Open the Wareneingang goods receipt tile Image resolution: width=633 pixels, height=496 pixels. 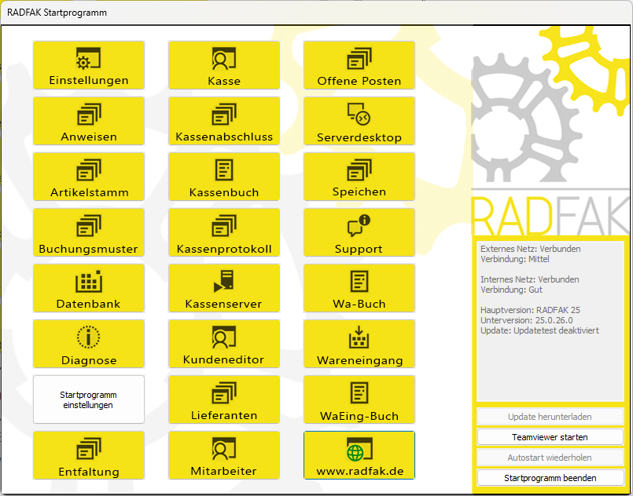pos(359,344)
